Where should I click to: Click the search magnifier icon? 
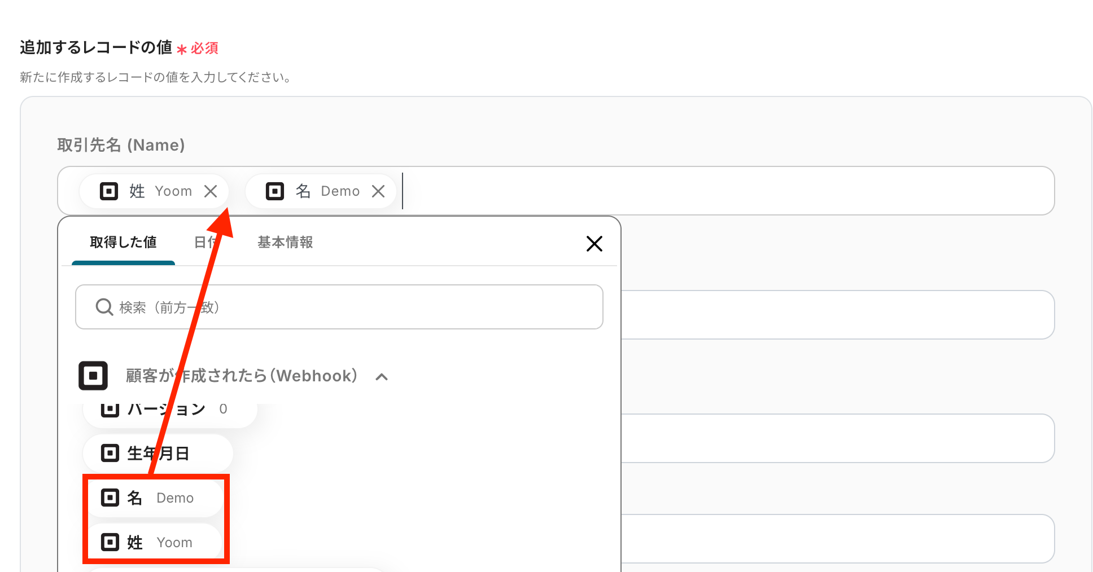click(x=104, y=307)
